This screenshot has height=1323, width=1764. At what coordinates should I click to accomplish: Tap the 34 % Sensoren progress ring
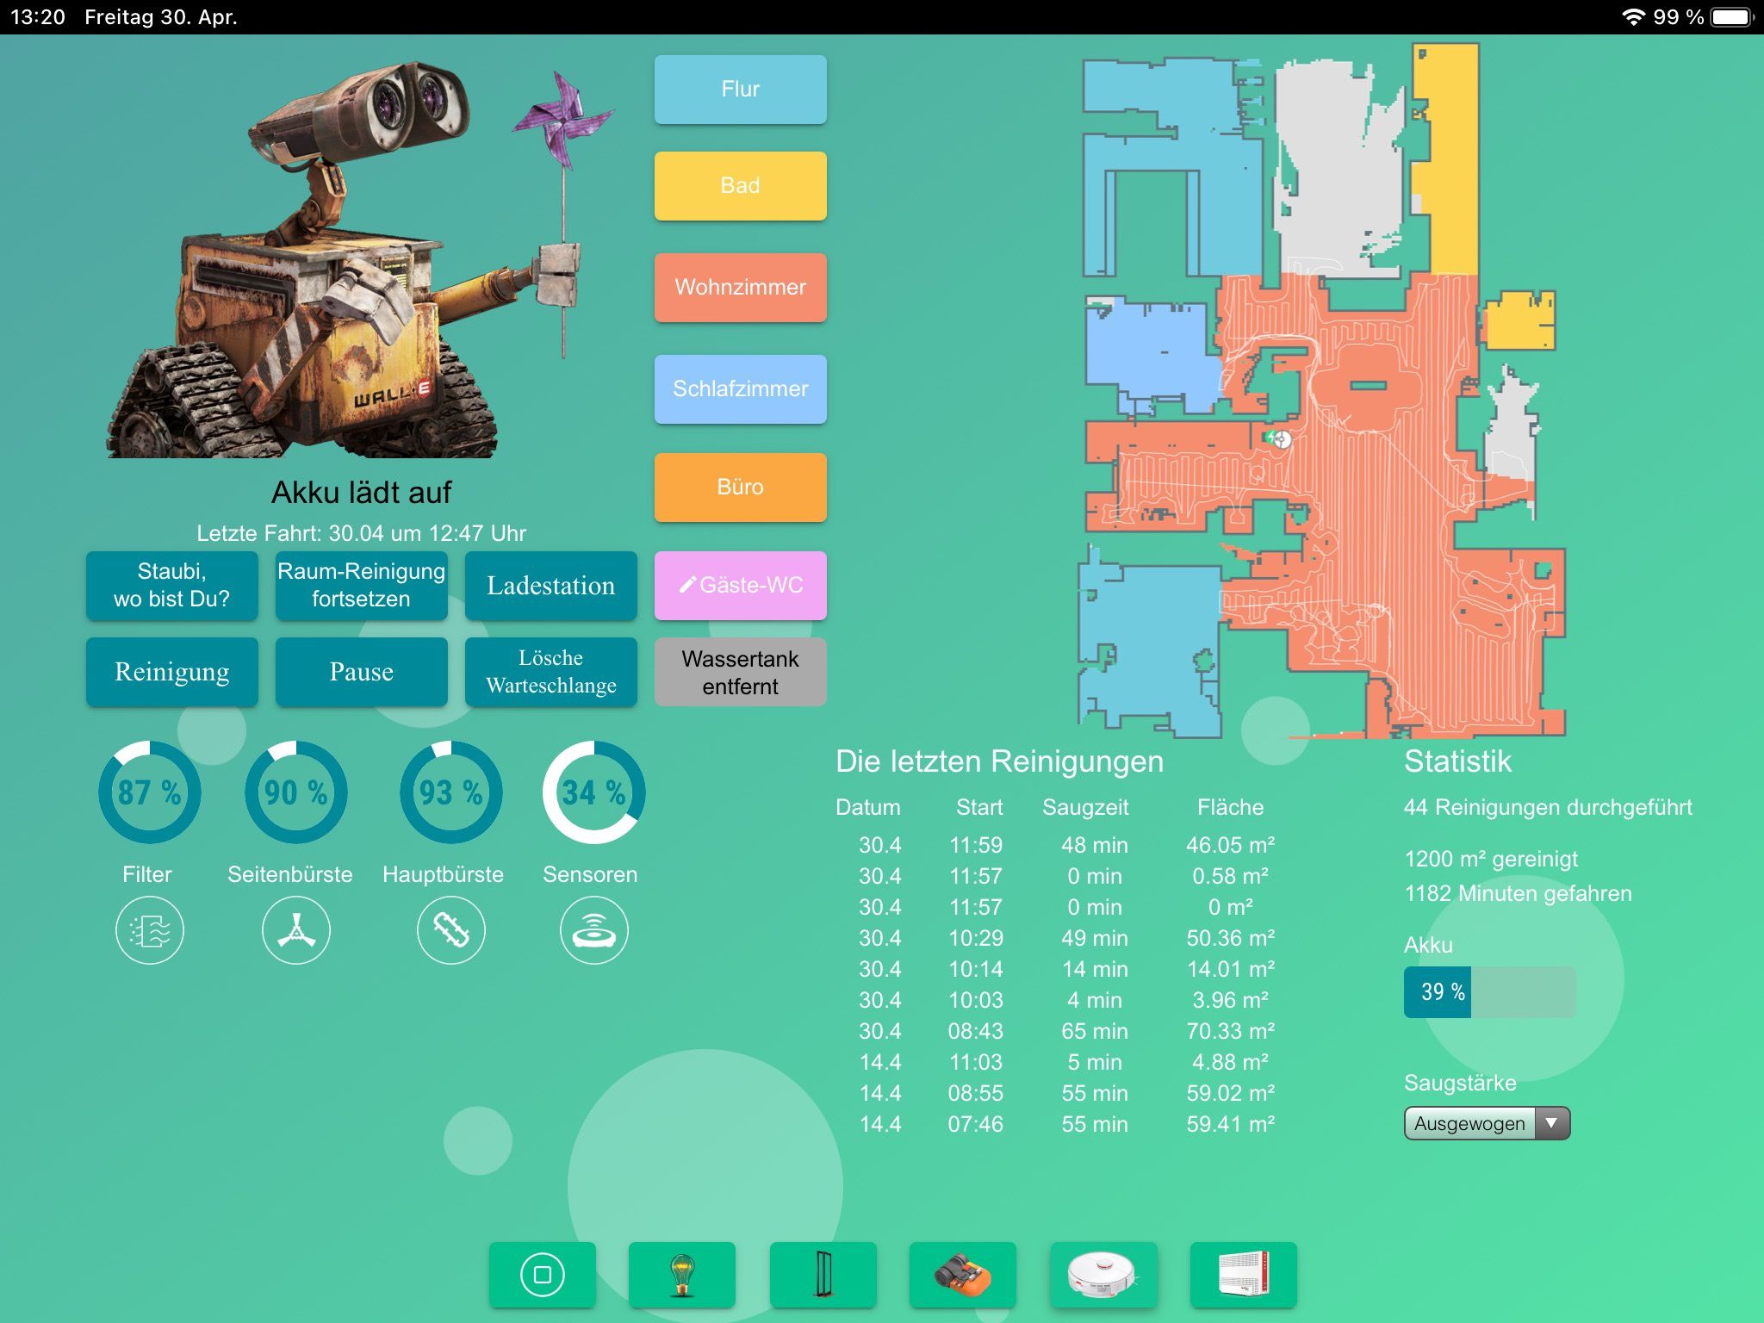(x=593, y=792)
